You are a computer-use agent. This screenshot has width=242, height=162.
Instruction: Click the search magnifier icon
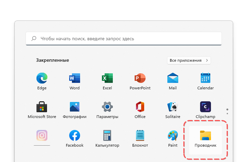coord(34,39)
